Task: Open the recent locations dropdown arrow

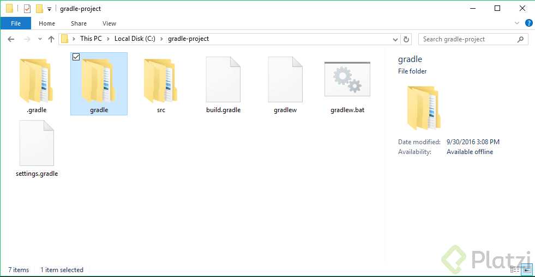Action: coord(40,39)
